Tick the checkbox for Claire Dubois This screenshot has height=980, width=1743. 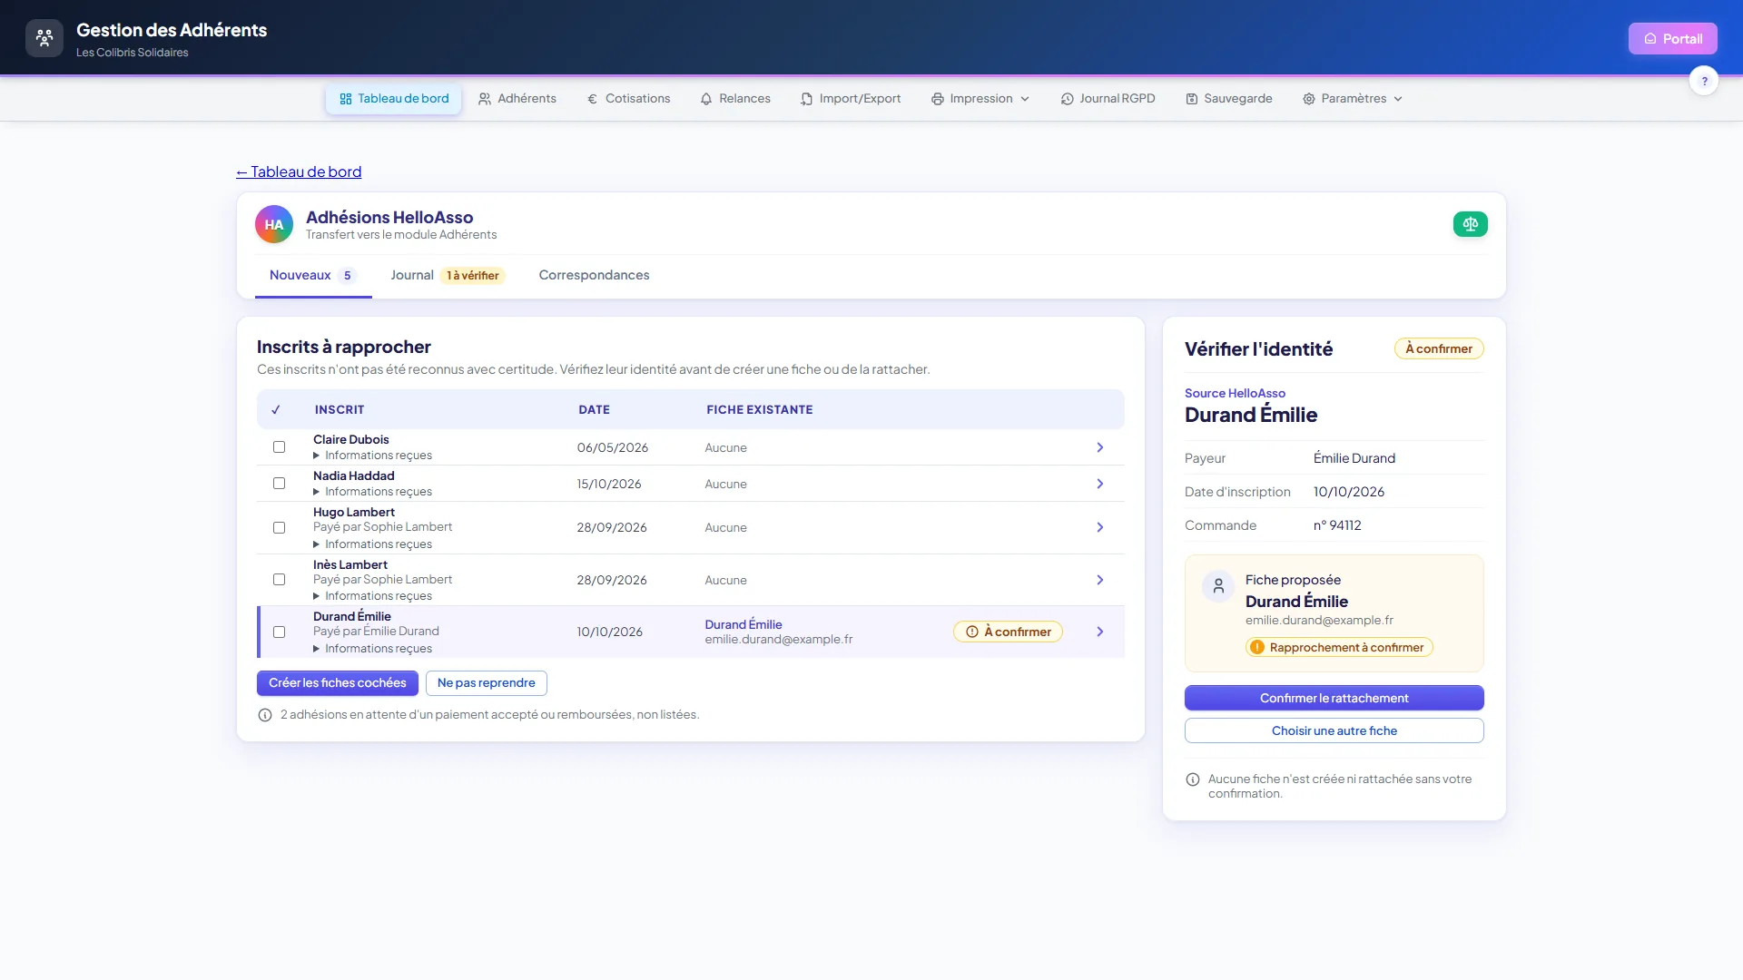pyautogui.click(x=279, y=447)
